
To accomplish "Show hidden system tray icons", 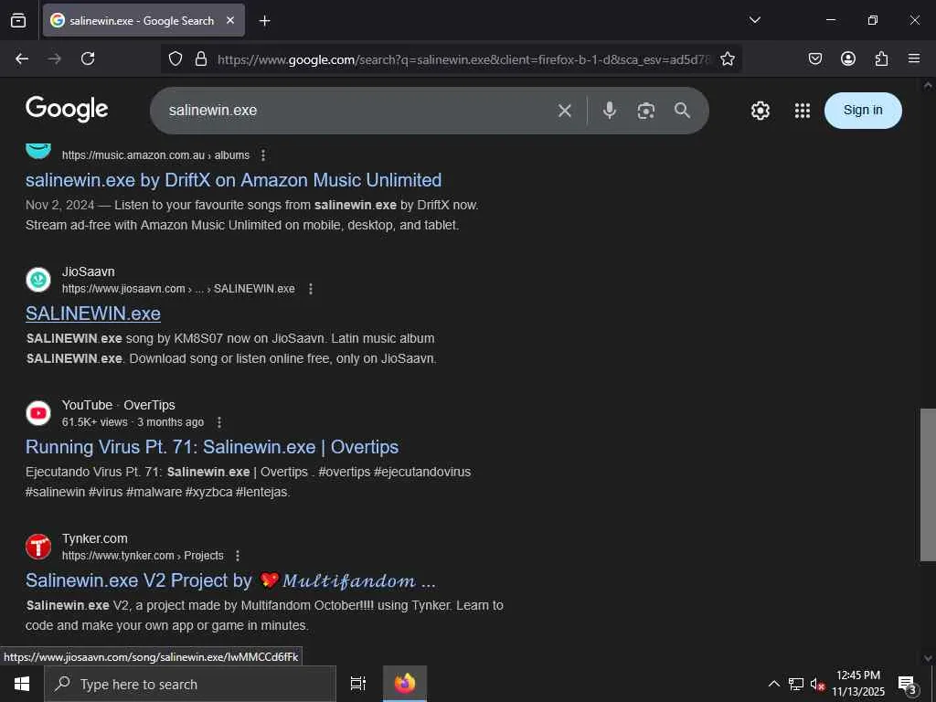I will pyautogui.click(x=773, y=684).
